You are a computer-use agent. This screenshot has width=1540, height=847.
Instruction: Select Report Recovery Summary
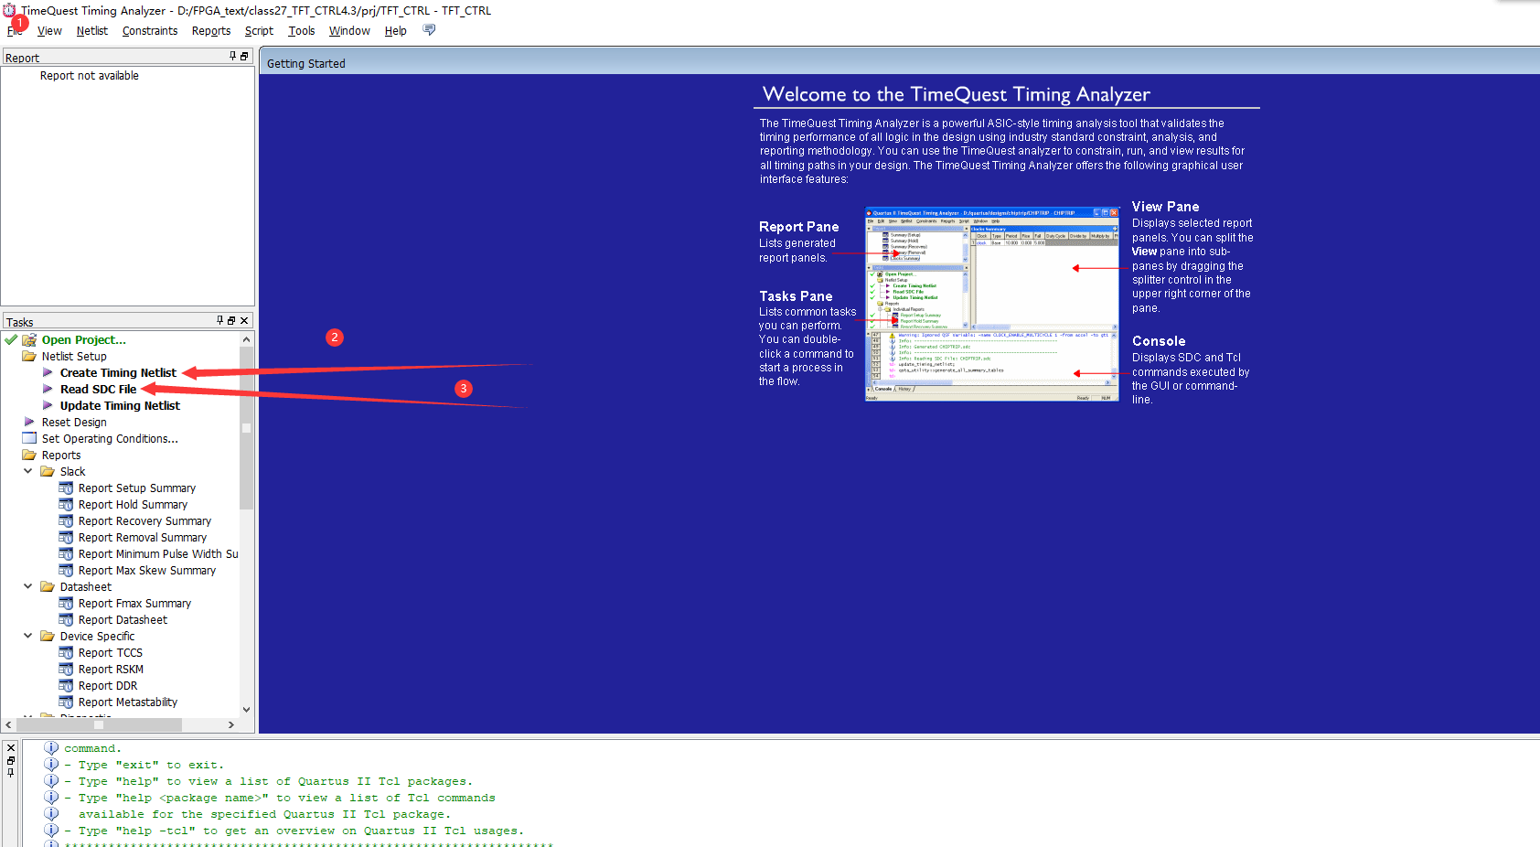pyautogui.click(x=144, y=521)
